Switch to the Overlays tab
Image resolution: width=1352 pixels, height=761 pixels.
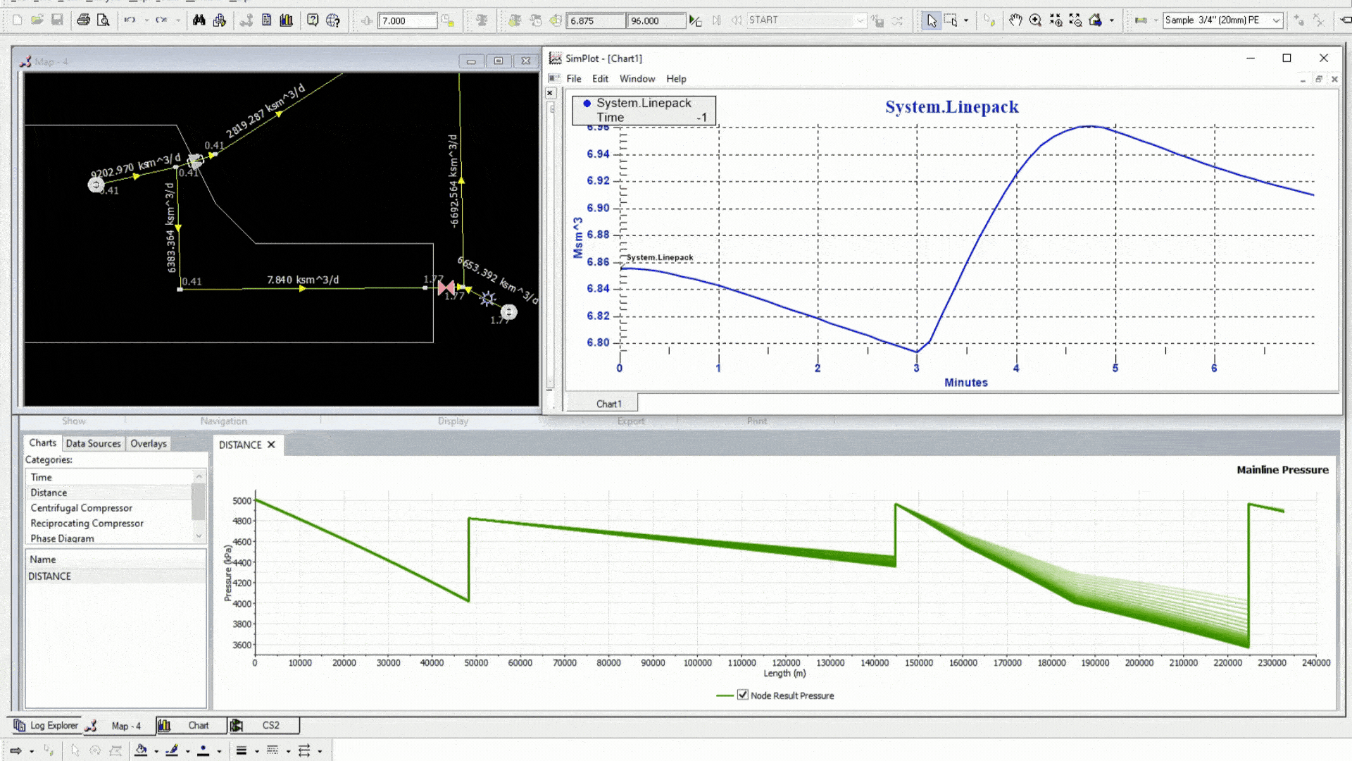click(148, 443)
